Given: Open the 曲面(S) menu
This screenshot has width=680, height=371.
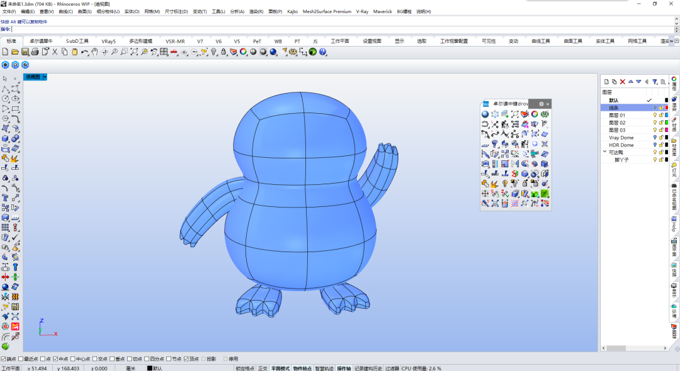Looking at the screenshot, I should click(x=84, y=12).
